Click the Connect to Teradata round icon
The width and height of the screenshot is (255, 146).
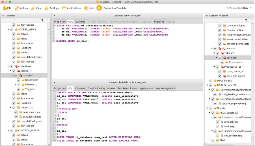pos(99,8)
